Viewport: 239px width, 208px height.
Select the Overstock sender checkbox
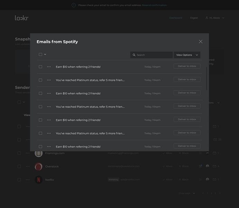[x=19, y=166]
